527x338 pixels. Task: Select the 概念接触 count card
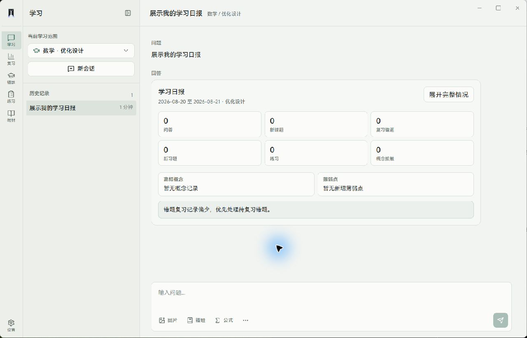422,153
